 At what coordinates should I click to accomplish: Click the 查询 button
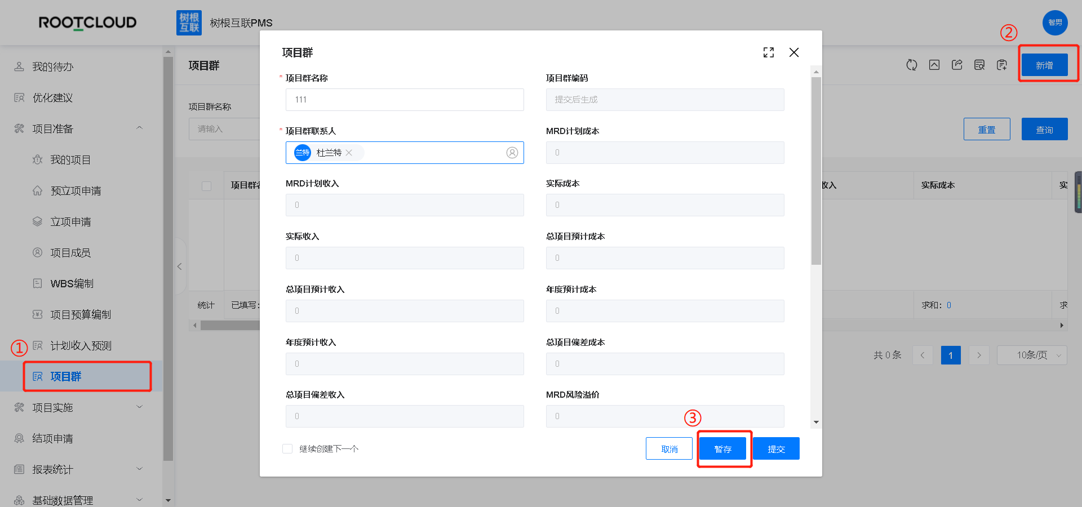[1044, 129]
